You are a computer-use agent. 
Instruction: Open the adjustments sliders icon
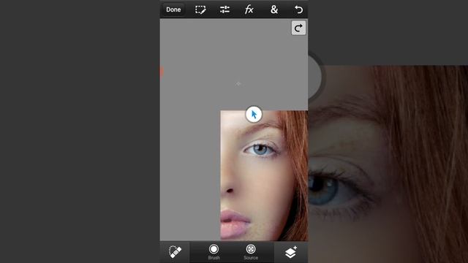(224, 9)
